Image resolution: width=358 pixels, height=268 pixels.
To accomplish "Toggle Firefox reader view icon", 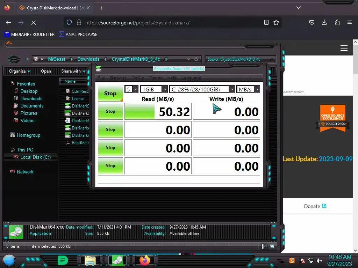I will tap(266, 22).
